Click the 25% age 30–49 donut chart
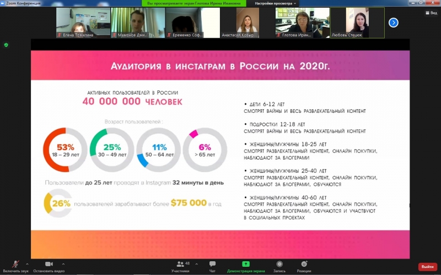Viewport: 441px width, 275px height. tap(112, 150)
